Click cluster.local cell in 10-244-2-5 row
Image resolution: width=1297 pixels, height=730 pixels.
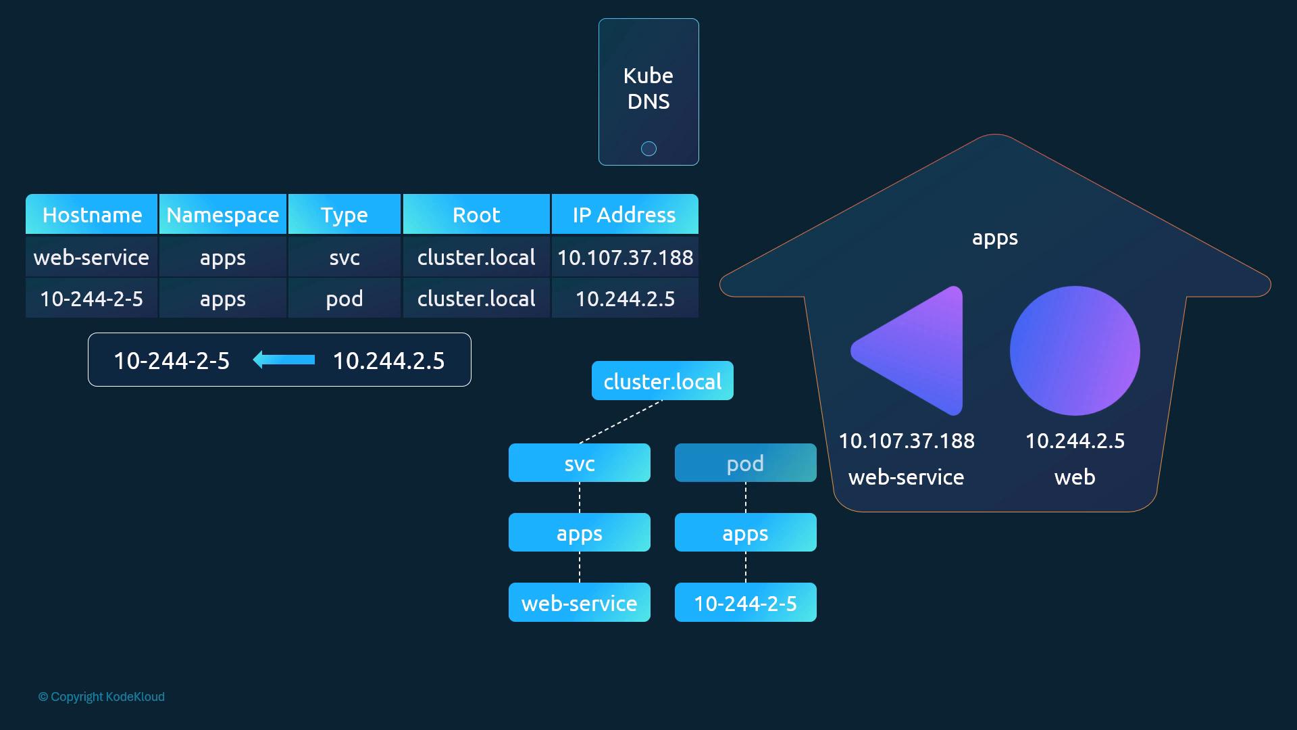pyautogui.click(x=476, y=298)
